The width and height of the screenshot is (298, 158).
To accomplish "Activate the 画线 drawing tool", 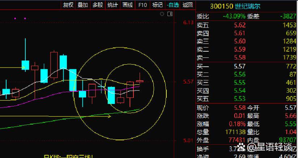I will pos(127,5).
